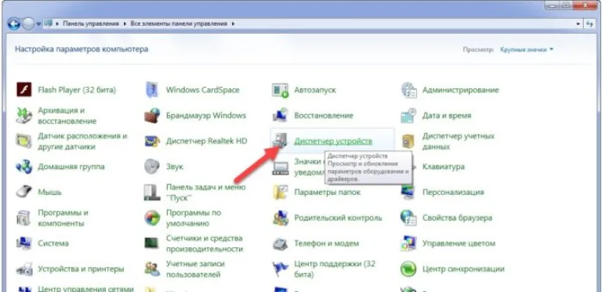Screen dimensions: 602x292
Task: Open the Windows CardSpace link text
Action: point(203,90)
